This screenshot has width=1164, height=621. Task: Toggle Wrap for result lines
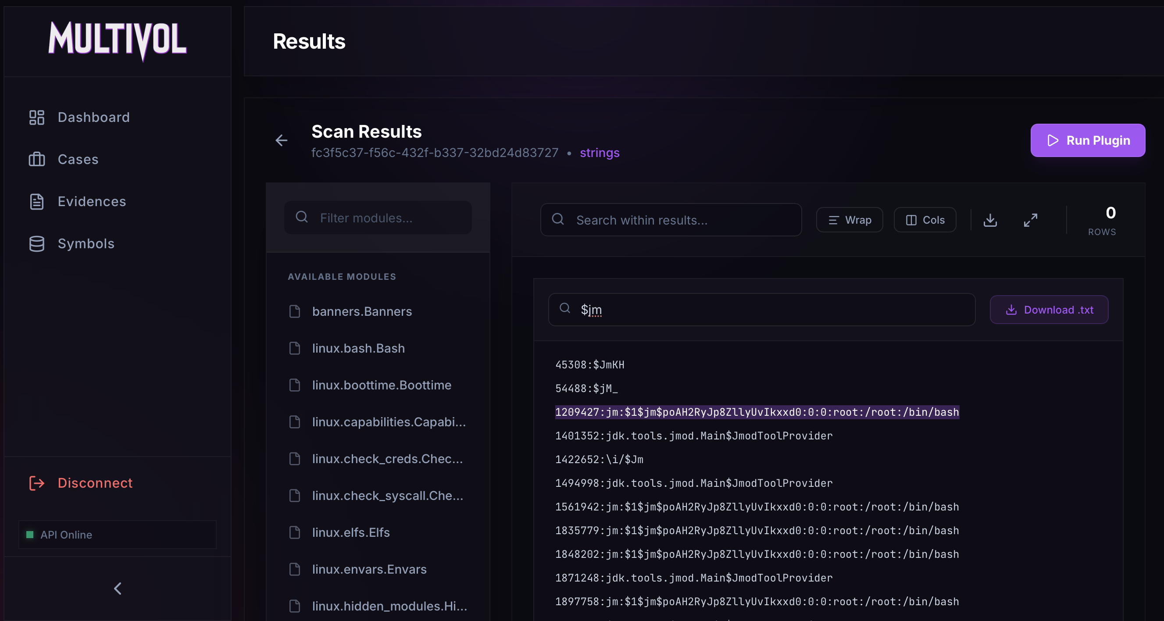[849, 220]
